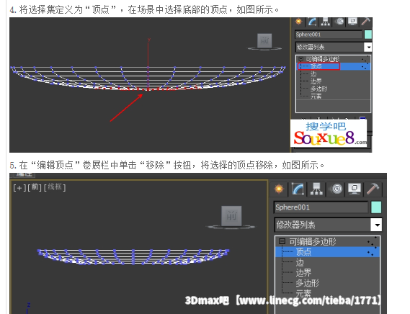Open the Display tab in upper screenshot
This screenshot has height=314, width=410.
point(352,22)
